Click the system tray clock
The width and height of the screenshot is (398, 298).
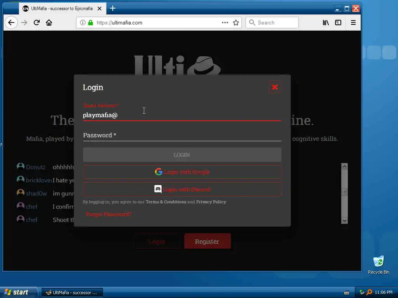coord(384,293)
